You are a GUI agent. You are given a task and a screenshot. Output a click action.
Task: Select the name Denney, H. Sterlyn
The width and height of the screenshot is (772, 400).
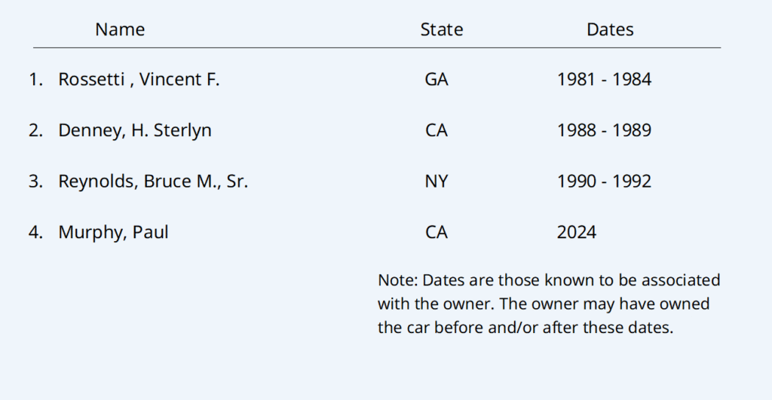tap(135, 130)
